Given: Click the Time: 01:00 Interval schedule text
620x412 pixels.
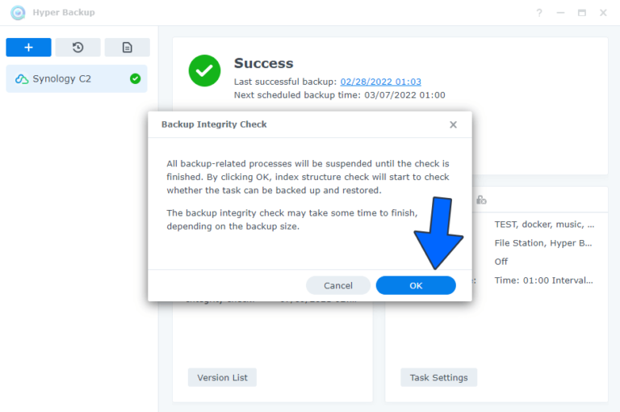Looking at the screenshot, I should click(543, 280).
